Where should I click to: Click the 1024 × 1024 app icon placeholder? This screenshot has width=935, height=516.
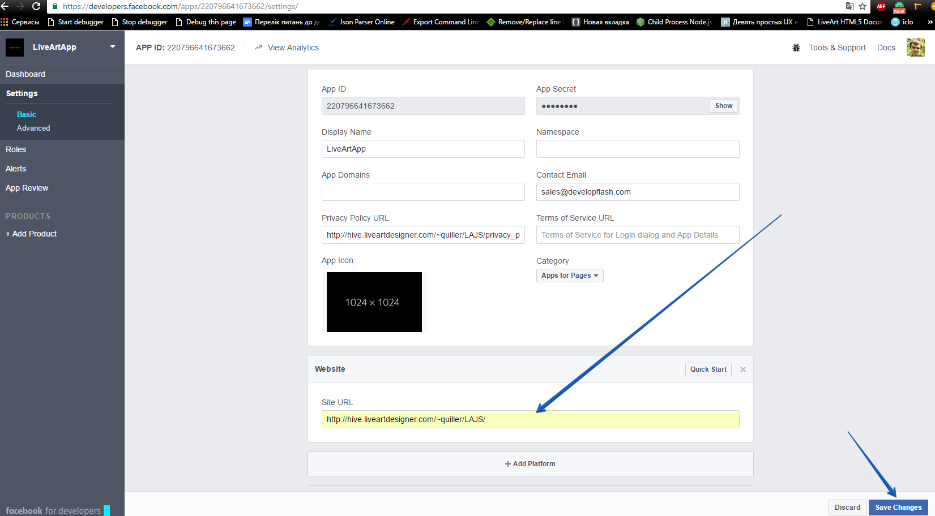[x=374, y=302]
